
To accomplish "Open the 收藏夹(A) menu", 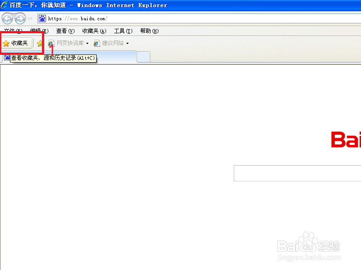I will click(94, 31).
